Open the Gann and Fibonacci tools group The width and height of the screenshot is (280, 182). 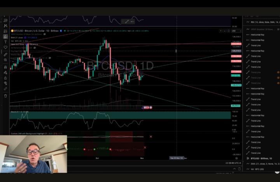coord(5,20)
